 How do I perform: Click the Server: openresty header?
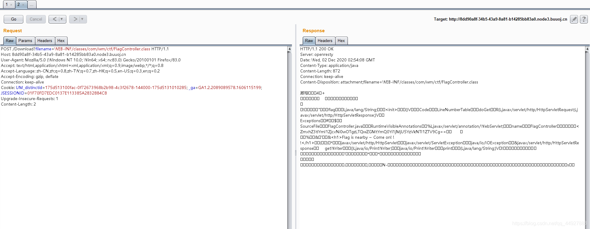(x=317, y=54)
